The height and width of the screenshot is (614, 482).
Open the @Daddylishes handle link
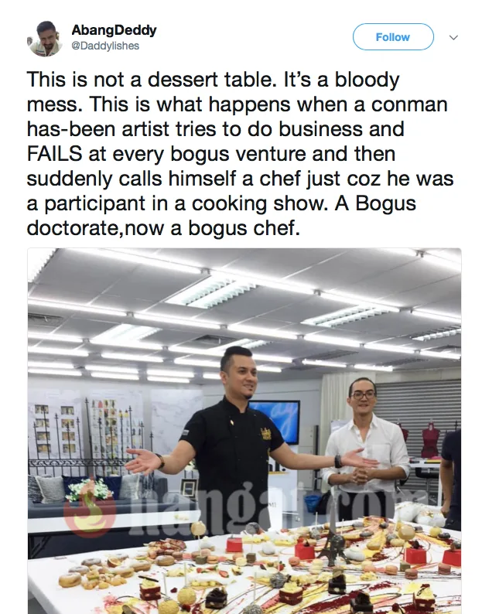point(105,46)
